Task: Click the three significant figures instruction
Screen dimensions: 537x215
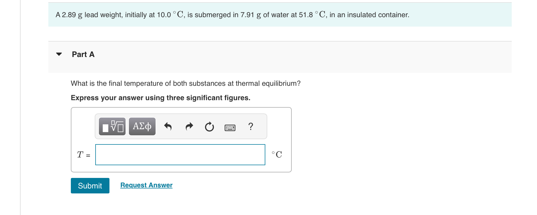Action: click(160, 98)
